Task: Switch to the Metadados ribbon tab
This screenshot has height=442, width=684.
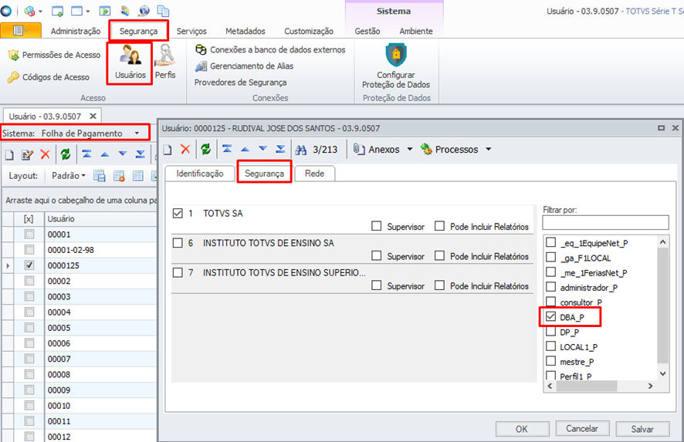Action: [245, 31]
